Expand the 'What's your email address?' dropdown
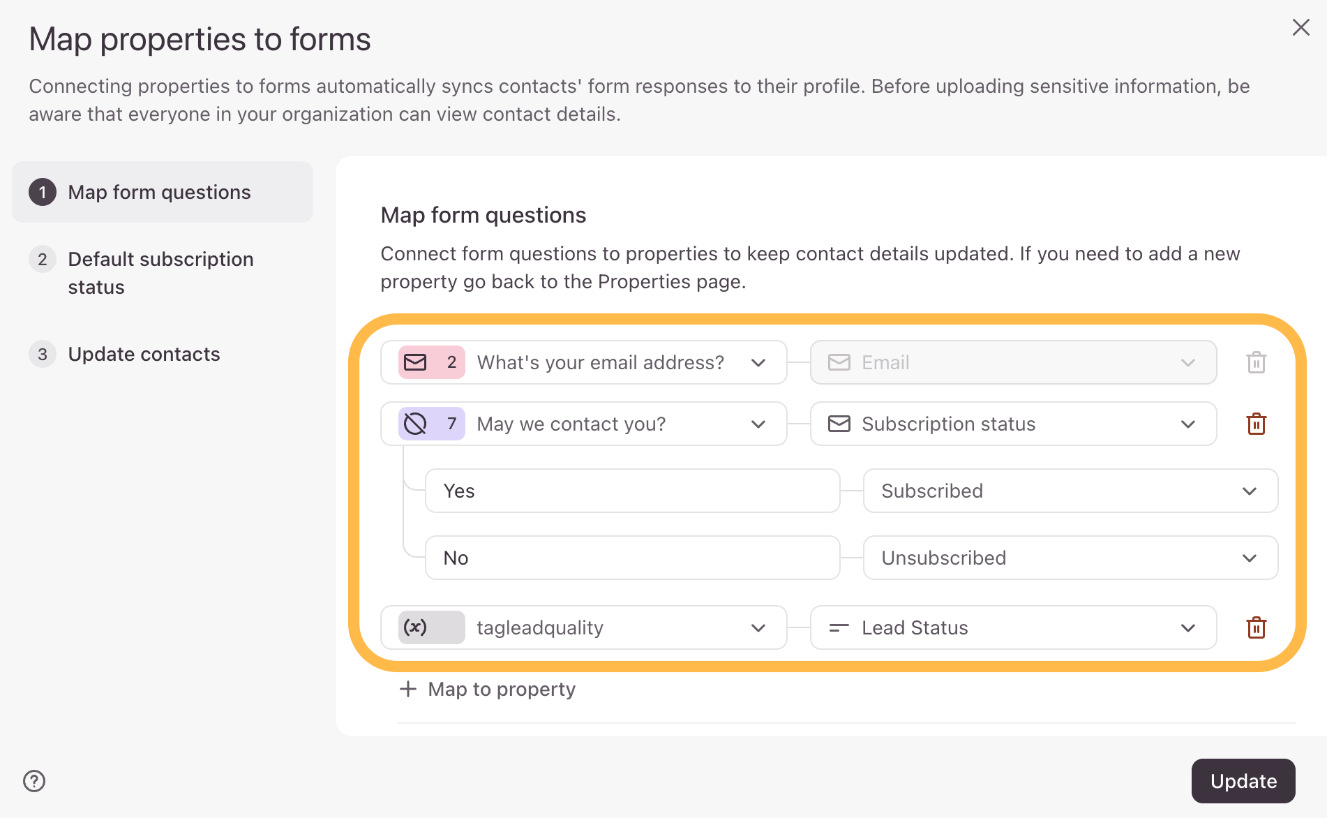 (x=758, y=362)
